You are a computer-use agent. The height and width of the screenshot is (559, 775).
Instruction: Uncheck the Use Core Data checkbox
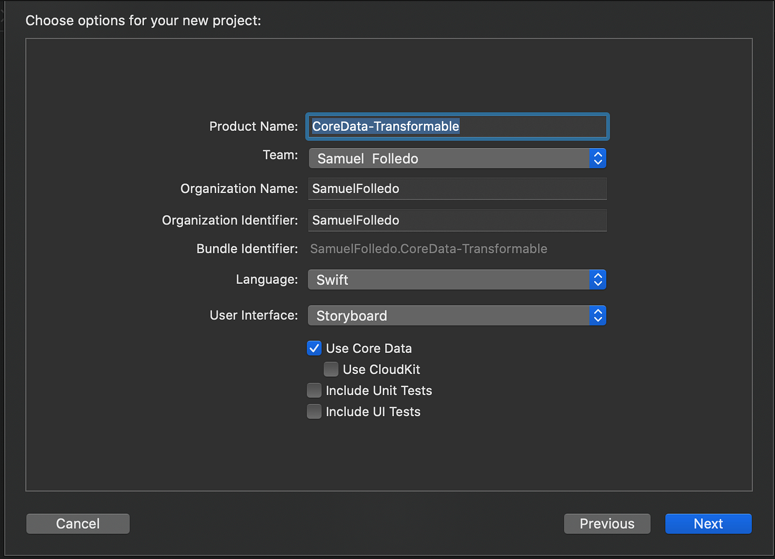[x=314, y=348]
